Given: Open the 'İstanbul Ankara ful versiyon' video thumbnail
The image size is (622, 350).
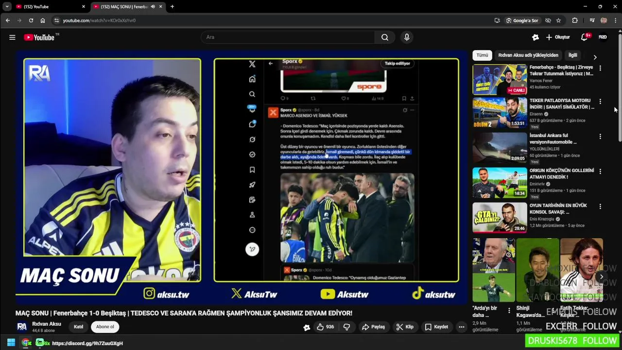Looking at the screenshot, I should pyautogui.click(x=500, y=148).
